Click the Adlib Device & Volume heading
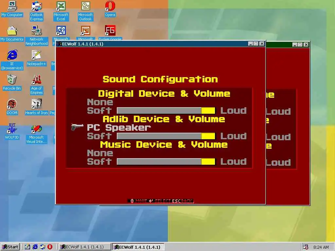The image size is (335, 251). [164, 119]
